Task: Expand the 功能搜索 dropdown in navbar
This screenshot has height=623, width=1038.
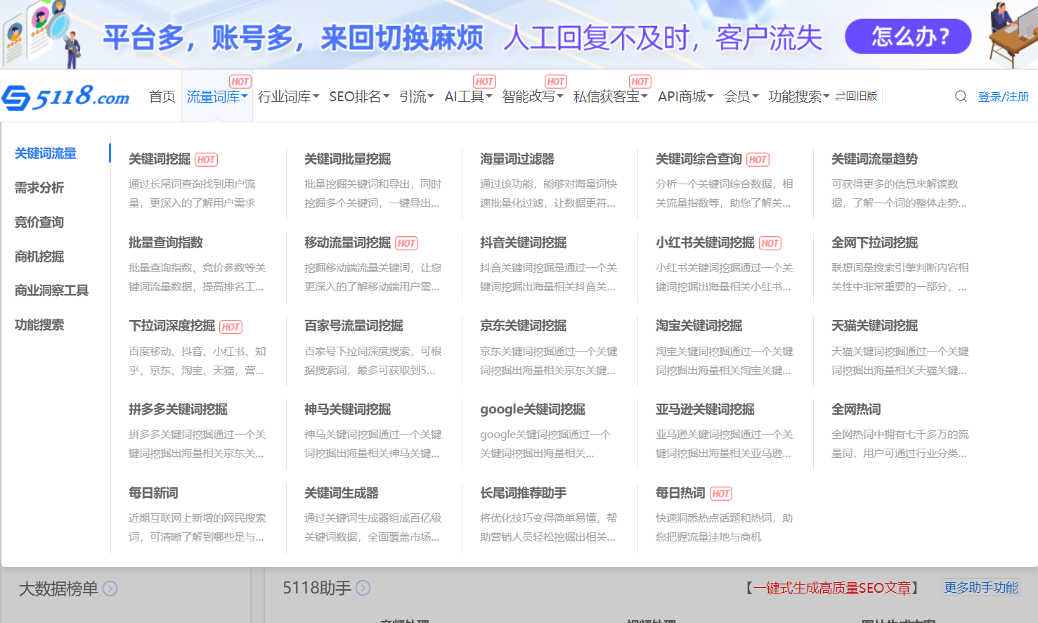Action: click(x=799, y=96)
